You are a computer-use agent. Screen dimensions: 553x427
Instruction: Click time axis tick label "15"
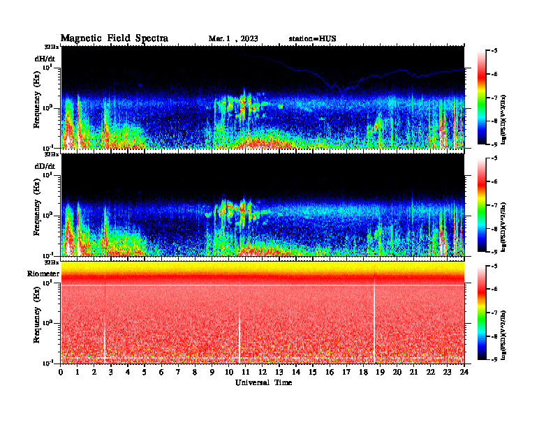tap(313, 373)
